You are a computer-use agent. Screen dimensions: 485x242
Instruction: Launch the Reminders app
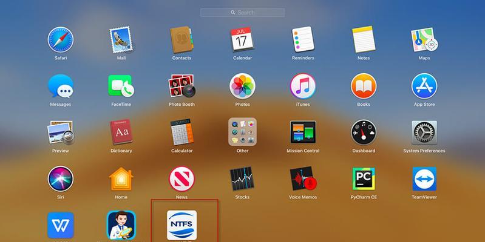tap(303, 40)
